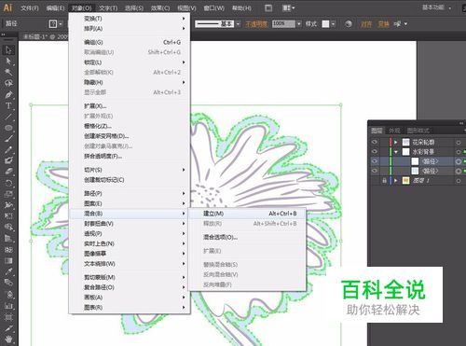The width and height of the screenshot is (466, 346).
Task: Select the Column Graph tool
Action: pyautogui.click(x=8, y=306)
